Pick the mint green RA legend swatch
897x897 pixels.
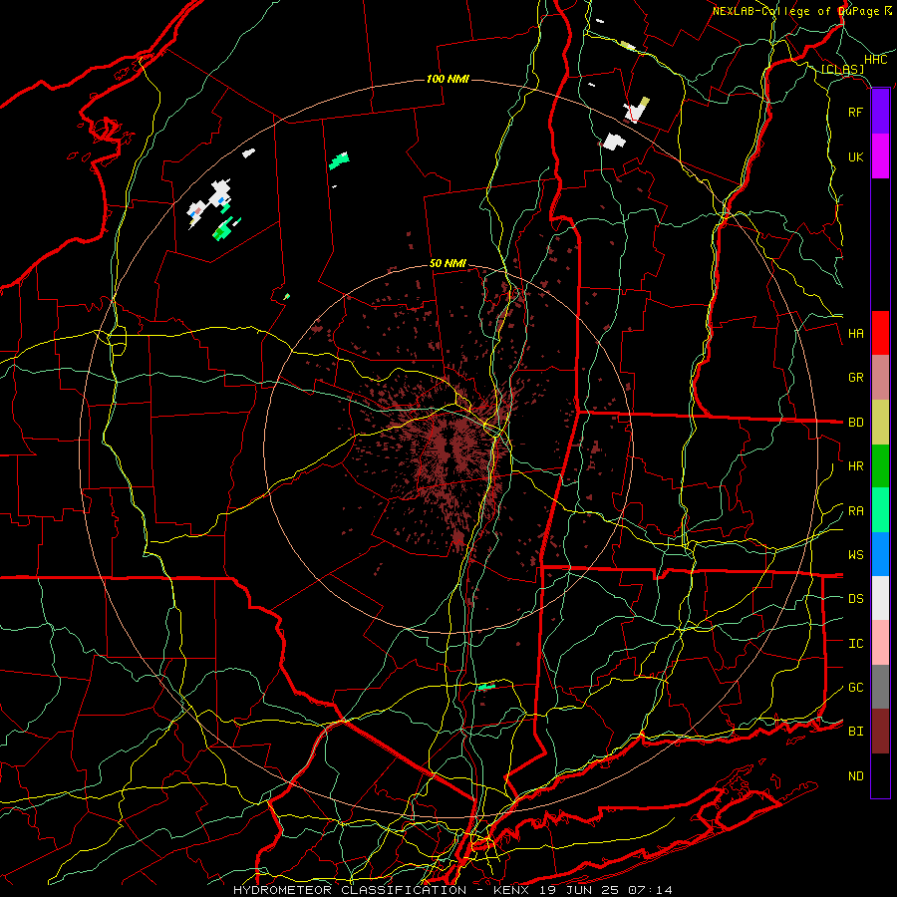coord(880,510)
